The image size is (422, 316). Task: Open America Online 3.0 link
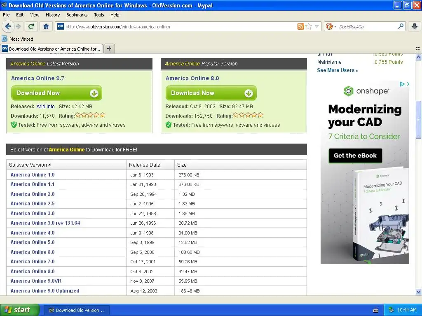(x=33, y=214)
